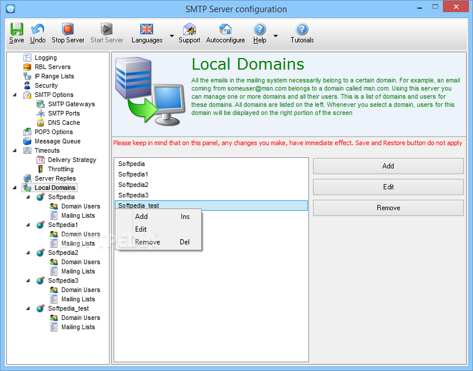473x371 pixels.
Task: Collapse the Softpedia2 domain node
Action: [28, 253]
